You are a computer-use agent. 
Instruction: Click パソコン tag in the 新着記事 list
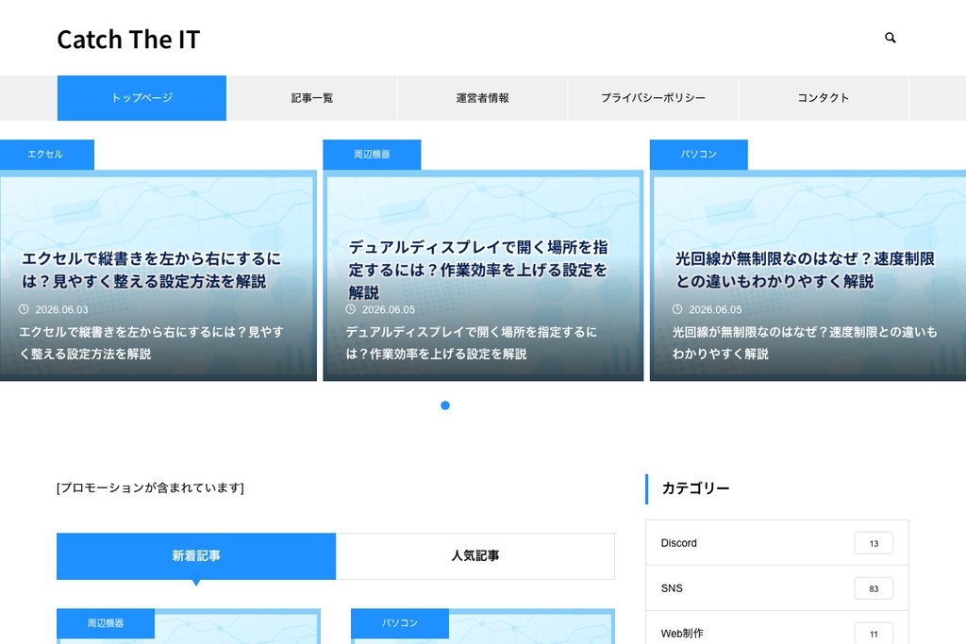click(x=400, y=623)
